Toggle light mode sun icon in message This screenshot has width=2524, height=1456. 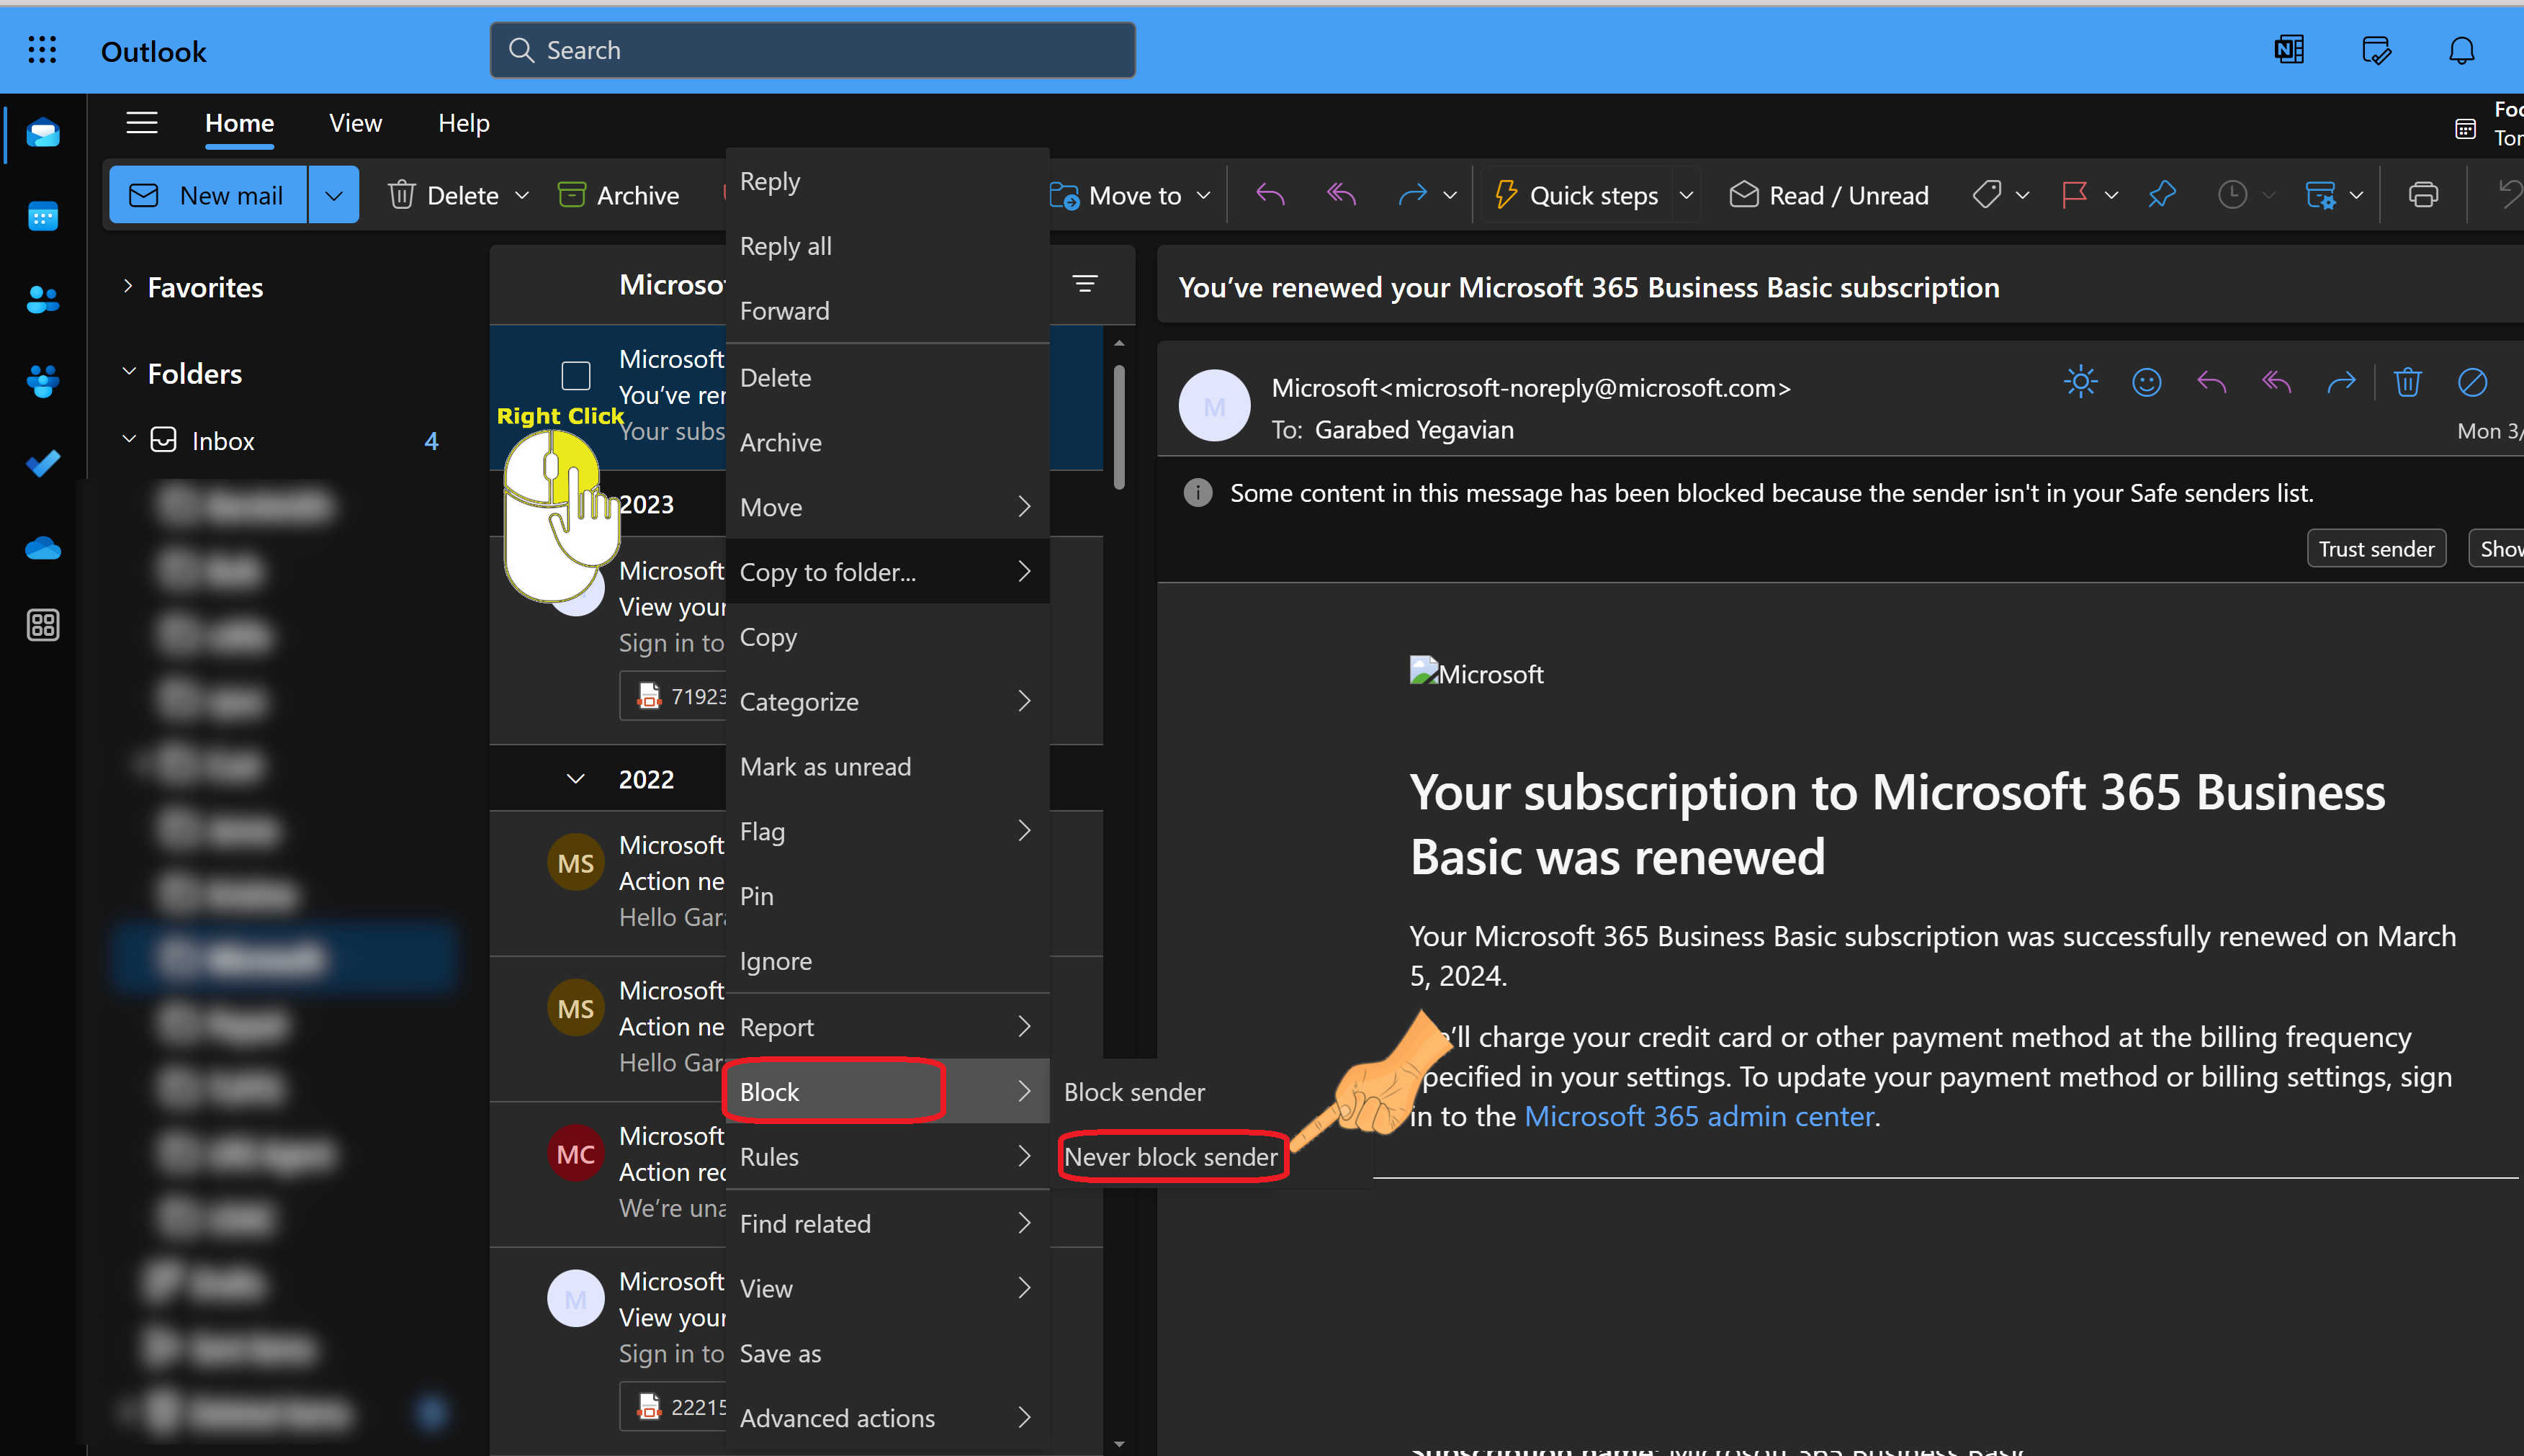(2080, 382)
